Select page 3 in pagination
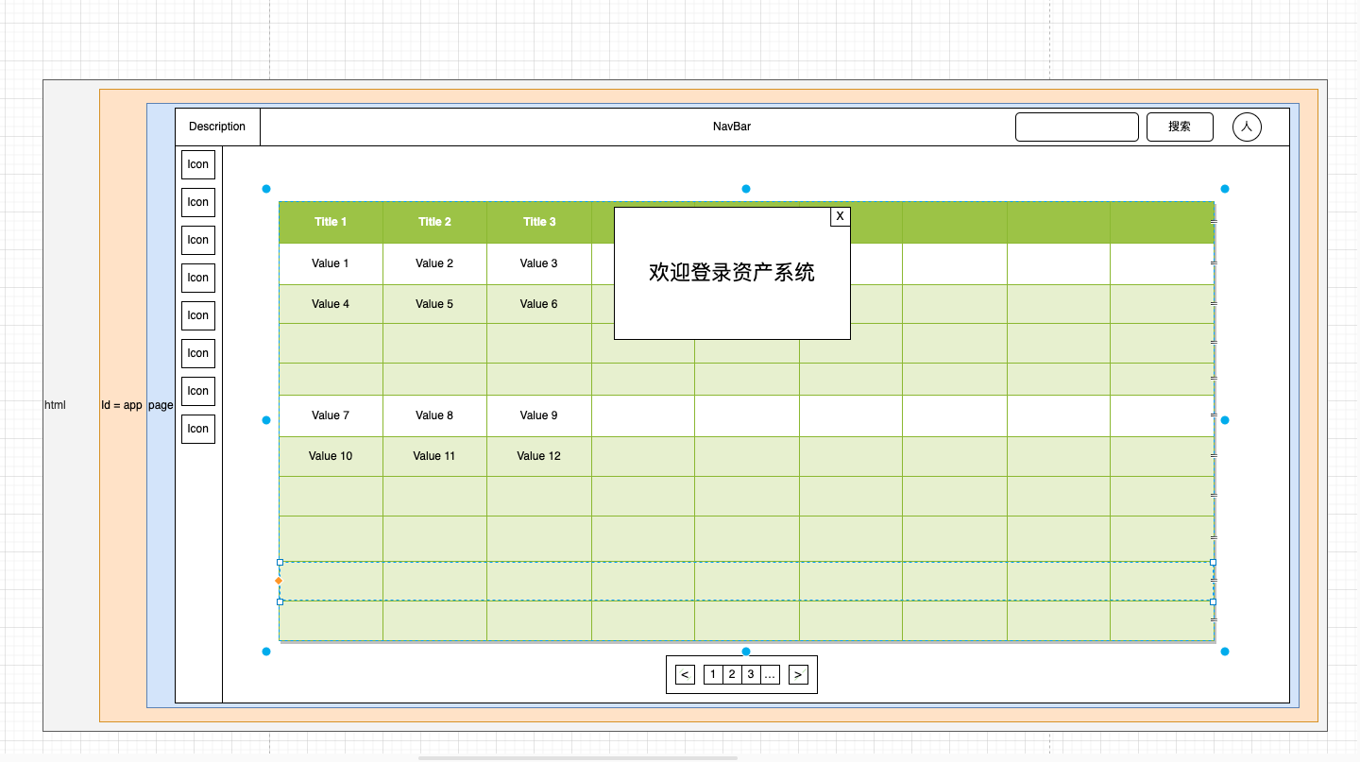The image size is (1360, 762). click(751, 674)
